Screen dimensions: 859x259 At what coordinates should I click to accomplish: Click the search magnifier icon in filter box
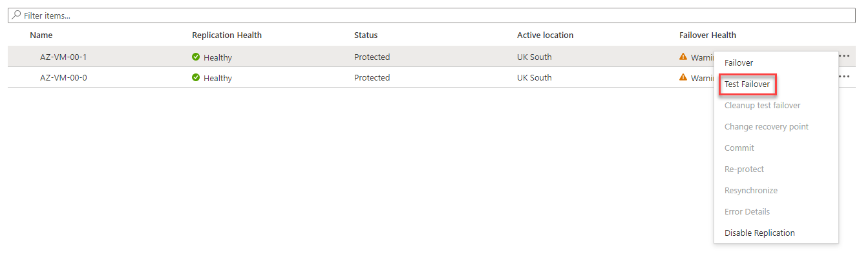point(16,15)
